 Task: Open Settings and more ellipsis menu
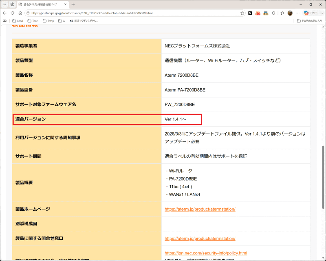point(298,13)
